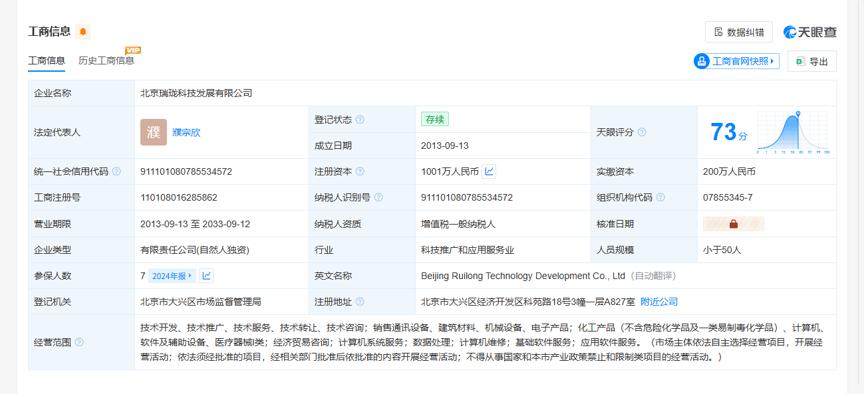Open legal representative 濮宗欣 link
This screenshot has height=394, width=864.
tap(186, 132)
